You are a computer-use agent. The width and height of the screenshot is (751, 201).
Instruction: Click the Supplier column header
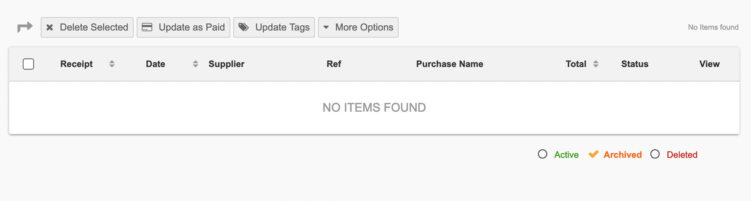[227, 64]
